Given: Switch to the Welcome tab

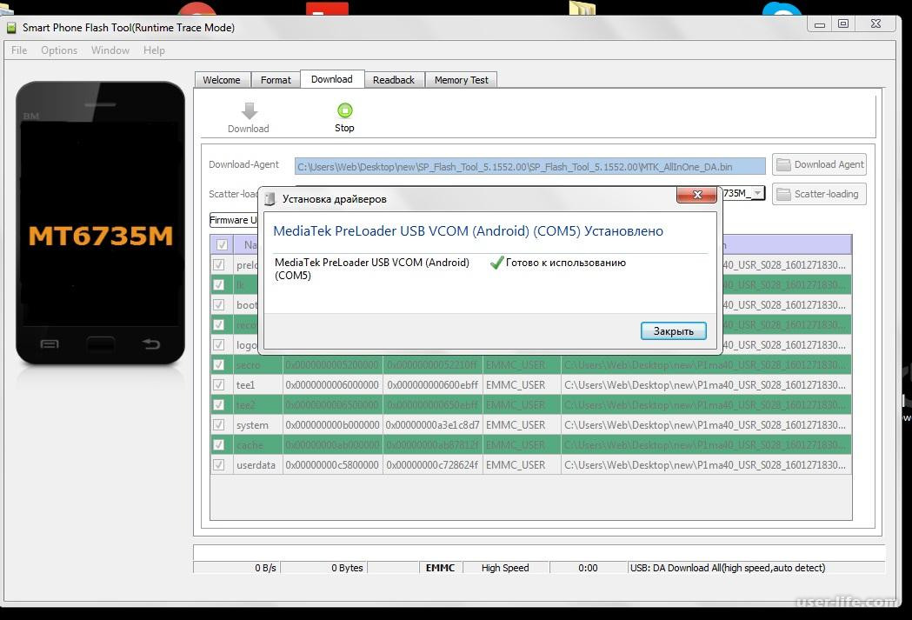Looking at the screenshot, I should [x=222, y=80].
